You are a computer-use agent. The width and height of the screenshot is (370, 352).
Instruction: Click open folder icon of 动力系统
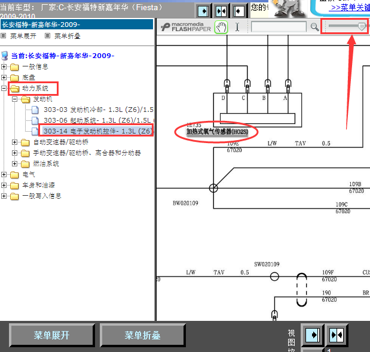pos(15,89)
